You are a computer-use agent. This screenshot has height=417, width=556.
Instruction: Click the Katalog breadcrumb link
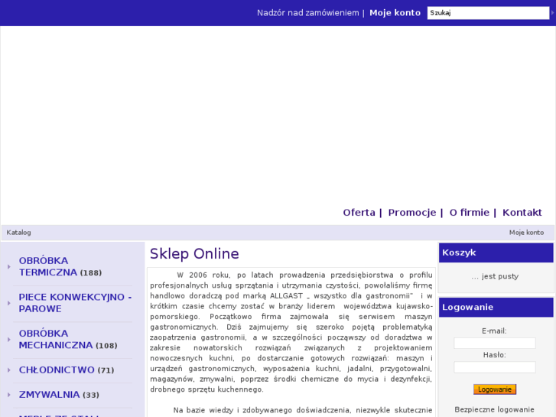[19, 233]
